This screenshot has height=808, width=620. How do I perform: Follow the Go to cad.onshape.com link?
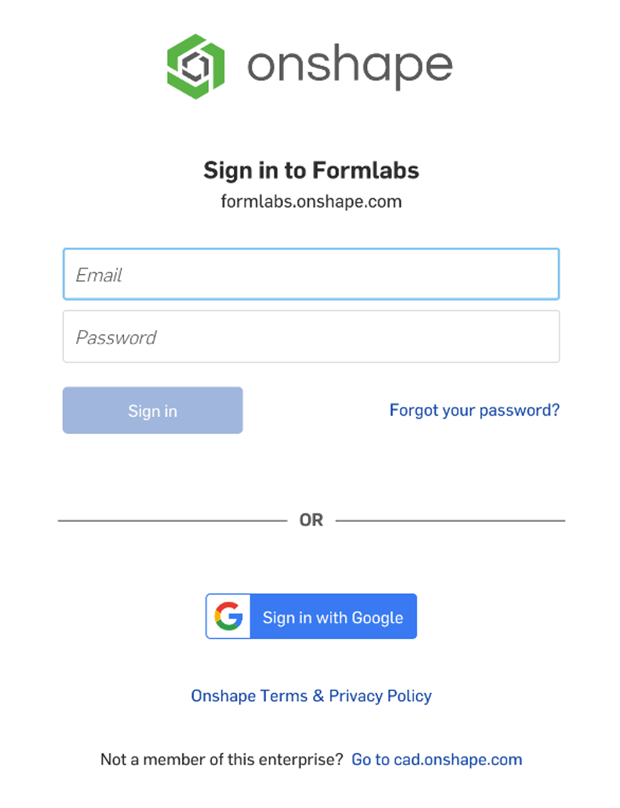(437, 760)
